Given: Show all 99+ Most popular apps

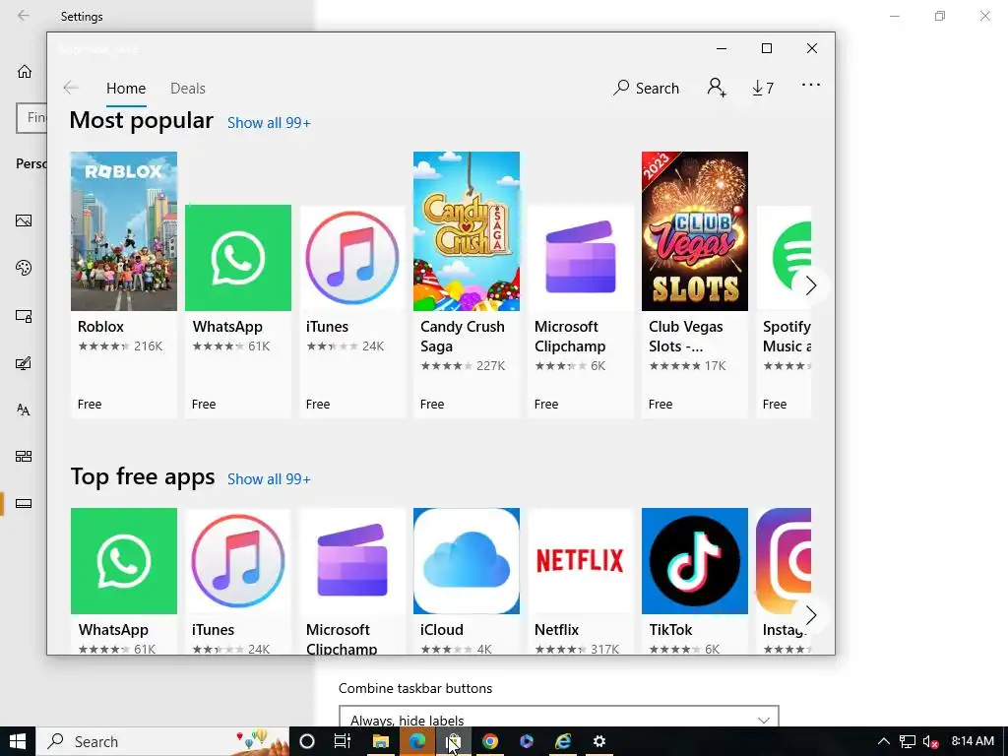Looking at the screenshot, I should click(269, 123).
